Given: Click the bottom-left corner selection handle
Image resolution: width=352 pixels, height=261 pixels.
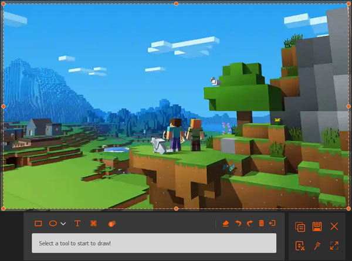Looking at the screenshot, I should [4, 209].
